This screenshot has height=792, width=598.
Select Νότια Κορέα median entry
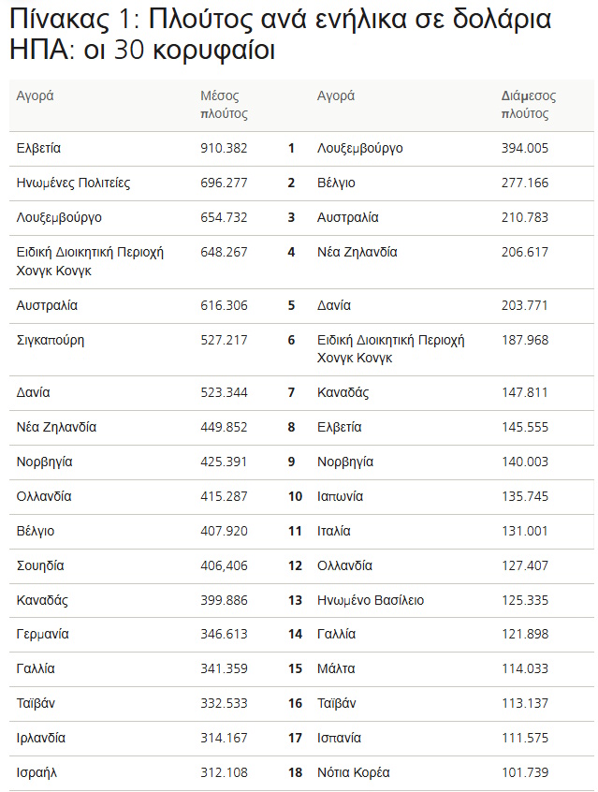click(354, 772)
